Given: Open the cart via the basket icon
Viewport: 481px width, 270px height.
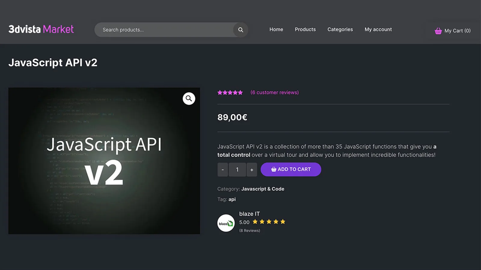Looking at the screenshot, I should coord(438,30).
